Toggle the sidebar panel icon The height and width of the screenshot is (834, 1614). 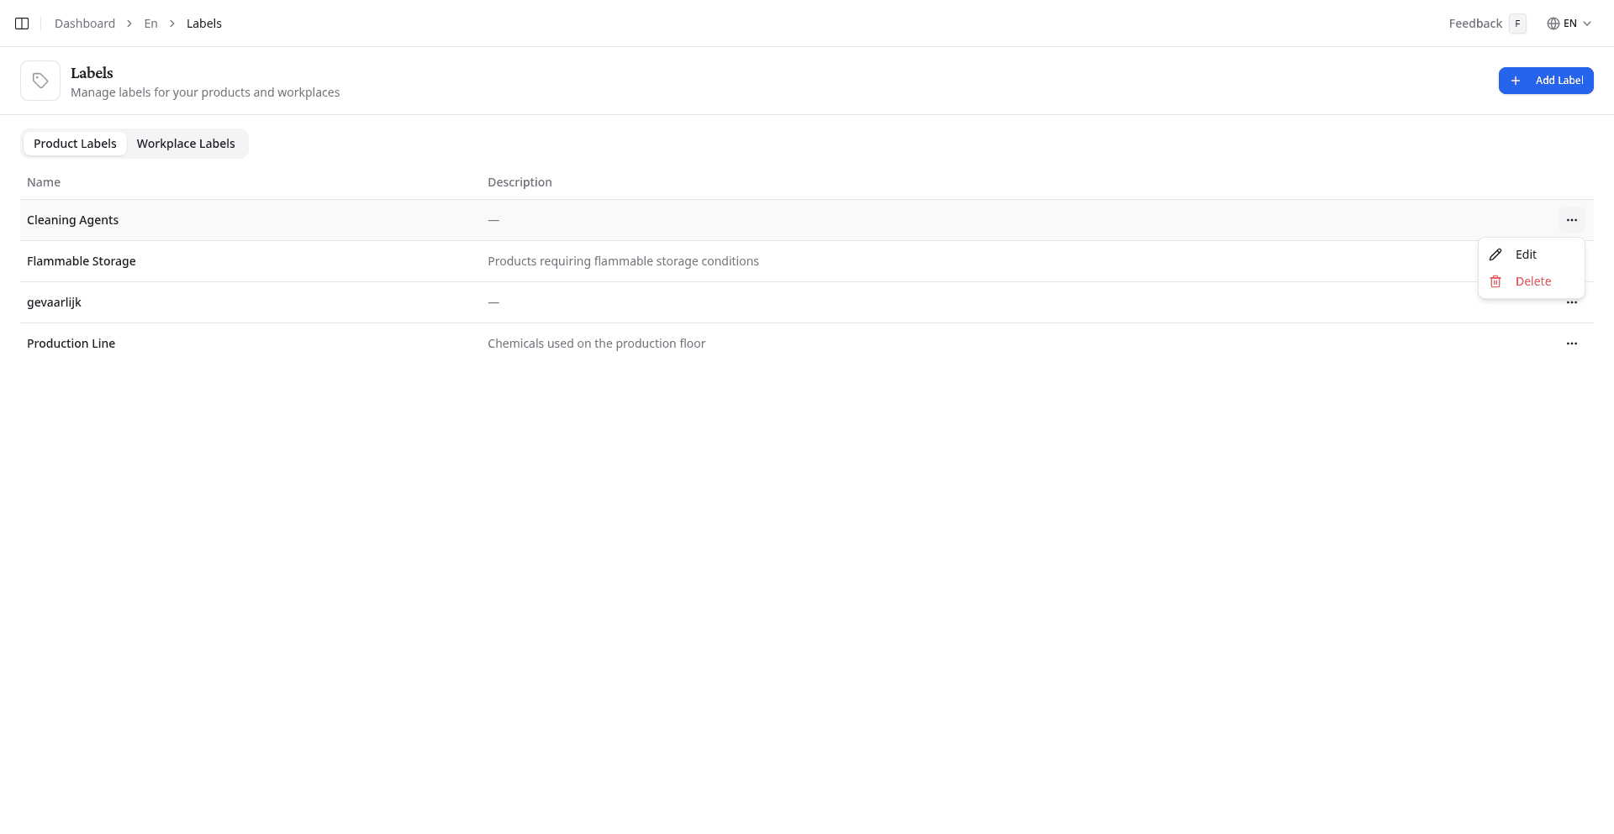pos(21,23)
